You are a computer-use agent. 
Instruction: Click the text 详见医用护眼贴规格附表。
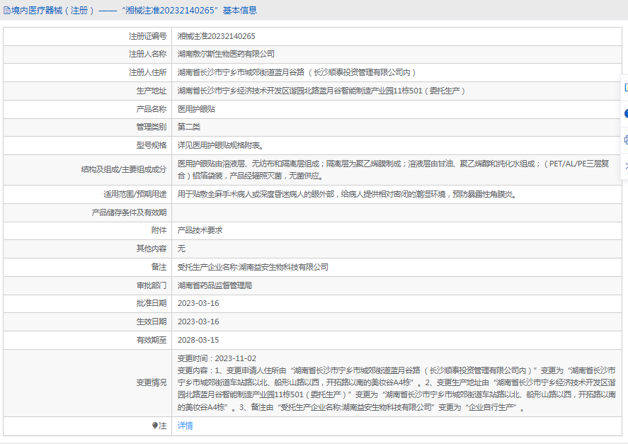pos(221,145)
